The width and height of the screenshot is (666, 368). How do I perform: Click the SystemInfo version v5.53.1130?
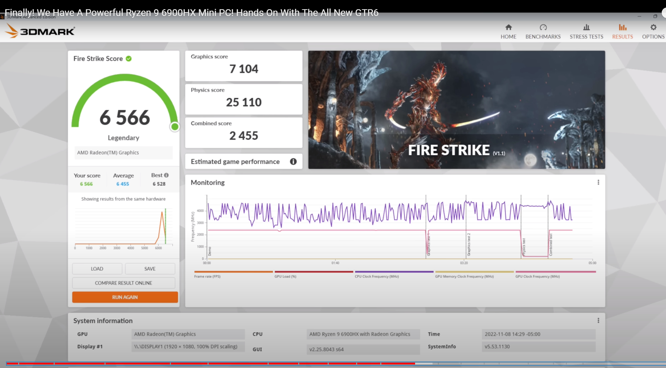coord(538,347)
